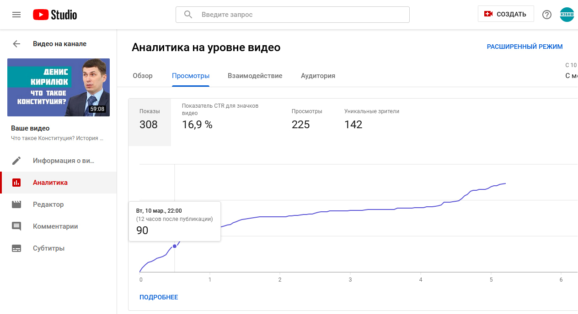Click the x-axis label 1 on the chart

(210, 280)
